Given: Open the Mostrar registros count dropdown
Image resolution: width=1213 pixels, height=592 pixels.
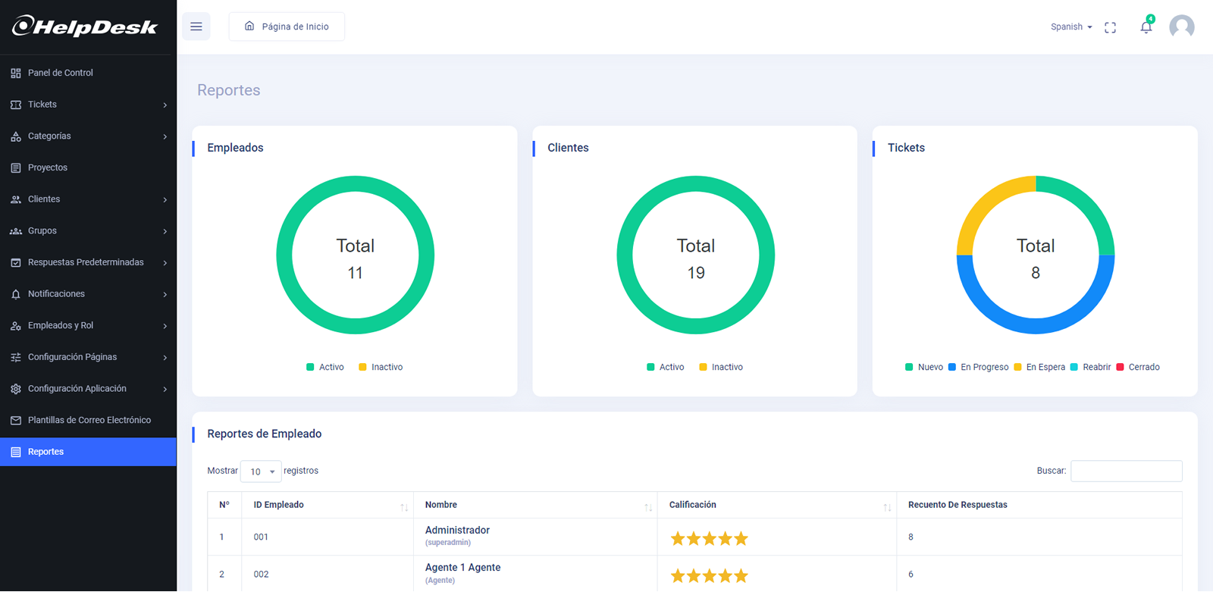Looking at the screenshot, I should 261,471.
